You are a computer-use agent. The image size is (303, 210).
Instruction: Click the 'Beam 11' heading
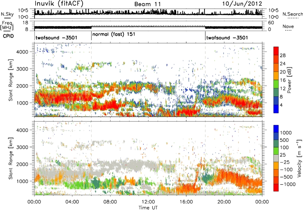pyautogui.click(x=147, y=4)
